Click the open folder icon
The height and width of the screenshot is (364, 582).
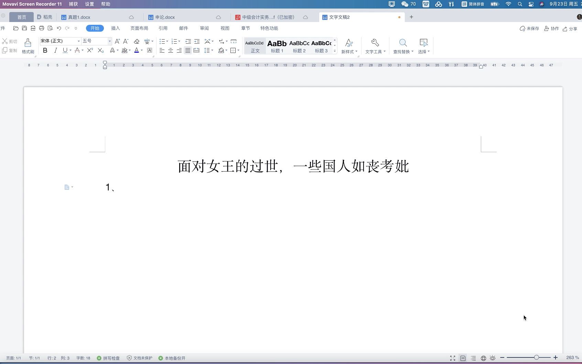point(16,28)
